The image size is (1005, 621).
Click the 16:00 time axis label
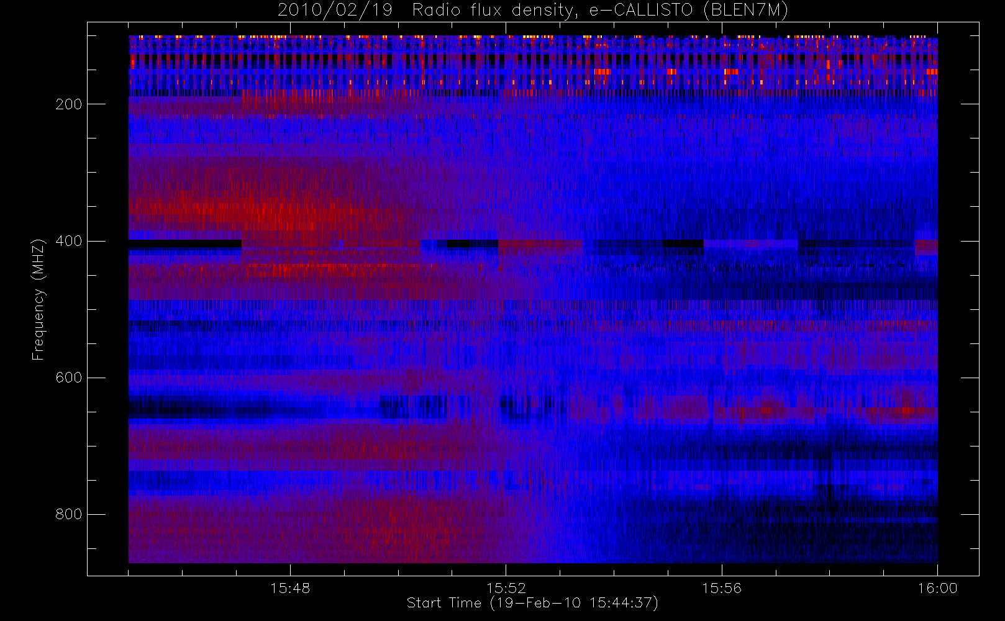[937, 588]
